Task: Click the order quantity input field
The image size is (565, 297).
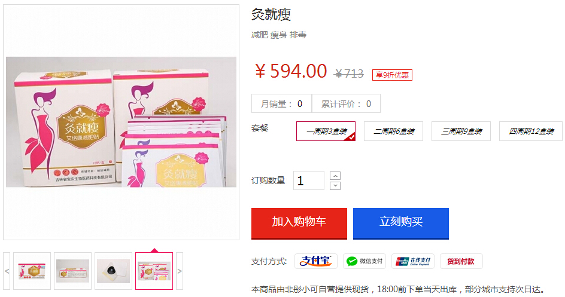Action: [x=309, y=180]
